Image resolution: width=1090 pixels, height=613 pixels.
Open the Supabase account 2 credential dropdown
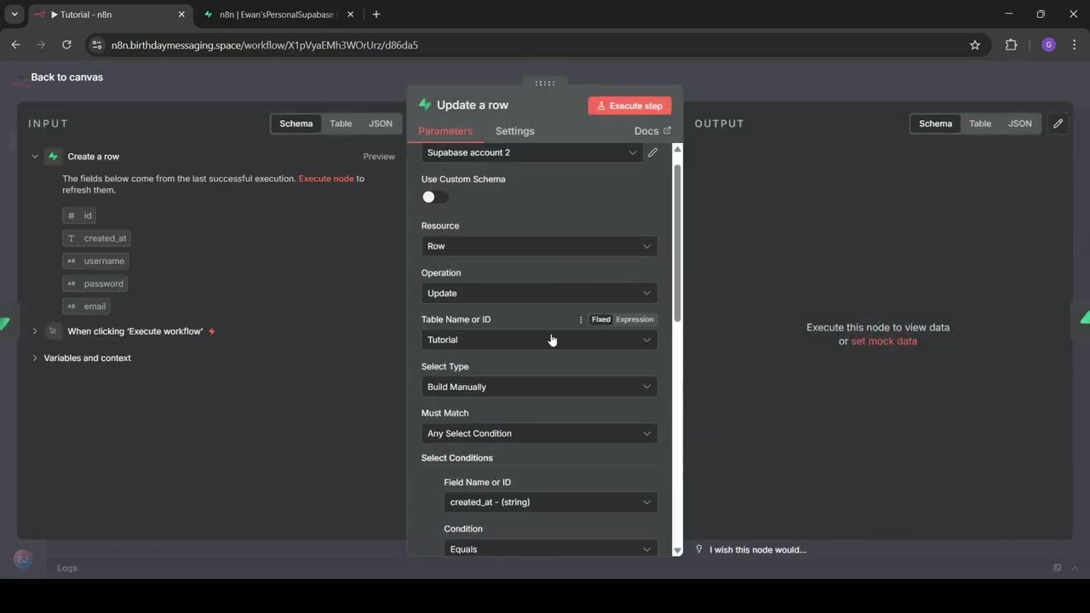(x=531, y=152)
